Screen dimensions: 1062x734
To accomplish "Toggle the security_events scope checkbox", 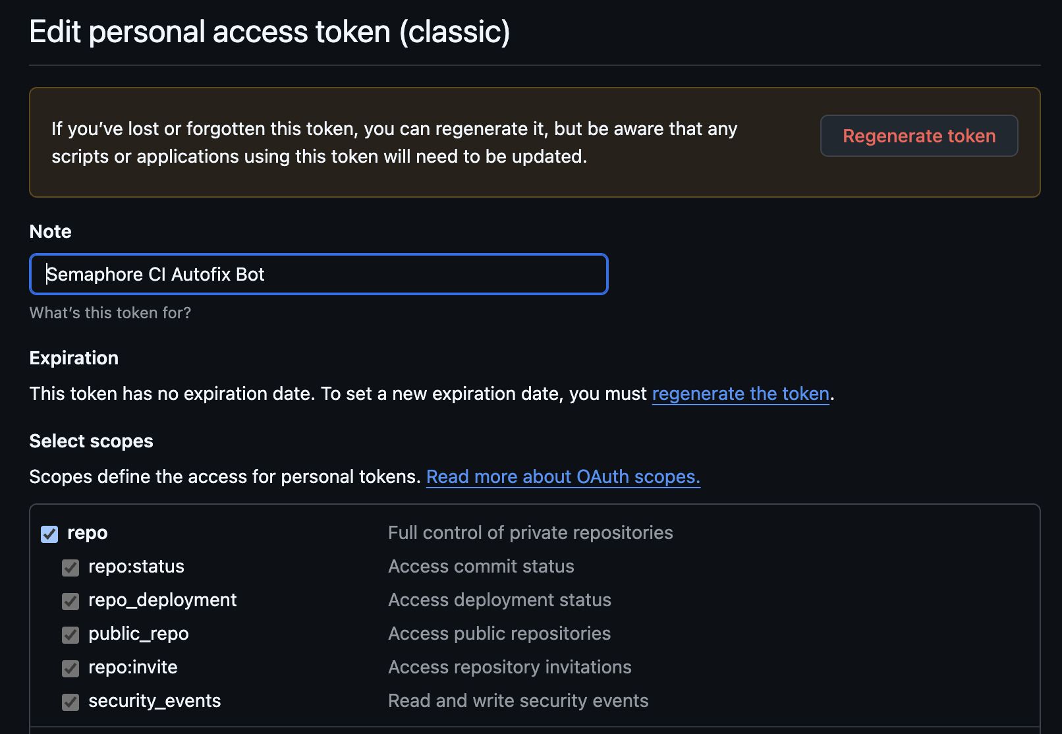I will [x=70, y=702].
